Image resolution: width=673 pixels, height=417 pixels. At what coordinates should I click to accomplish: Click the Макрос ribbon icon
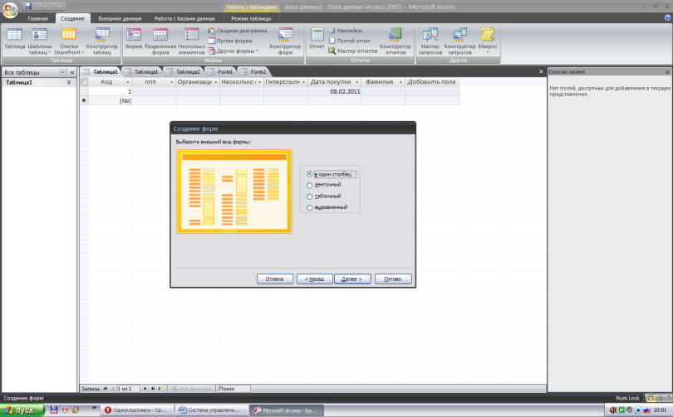coord(488,41)
